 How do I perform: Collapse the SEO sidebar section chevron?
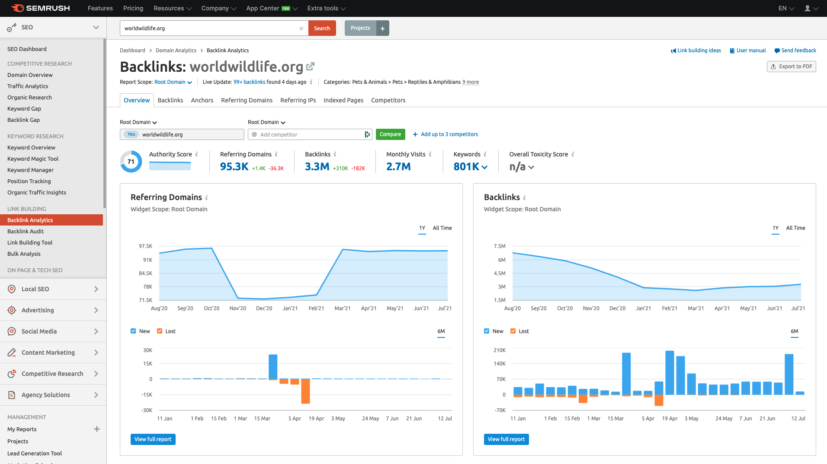pyautogui.click(x=96, y=27)
